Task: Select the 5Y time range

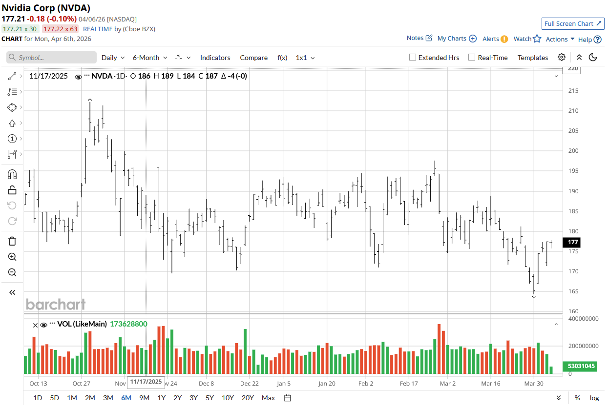Action: pos(210,398)
